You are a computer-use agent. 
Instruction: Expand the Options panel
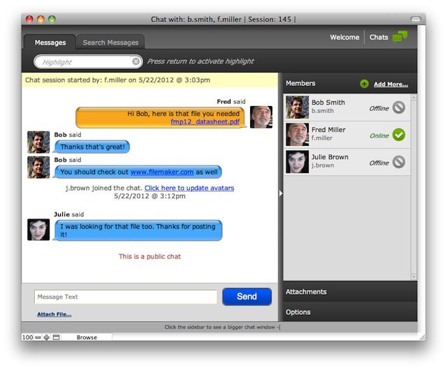349,312
